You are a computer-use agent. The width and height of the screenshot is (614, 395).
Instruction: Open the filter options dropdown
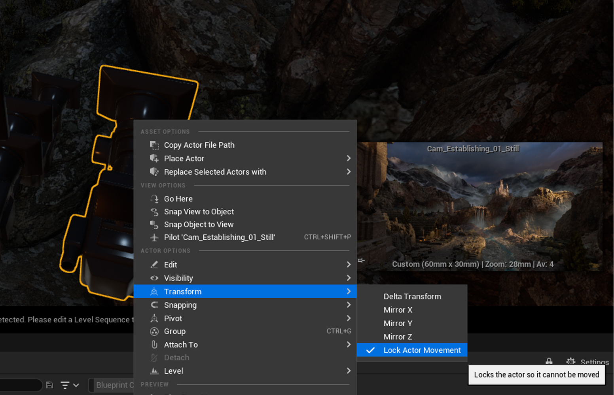coord(70,385)
